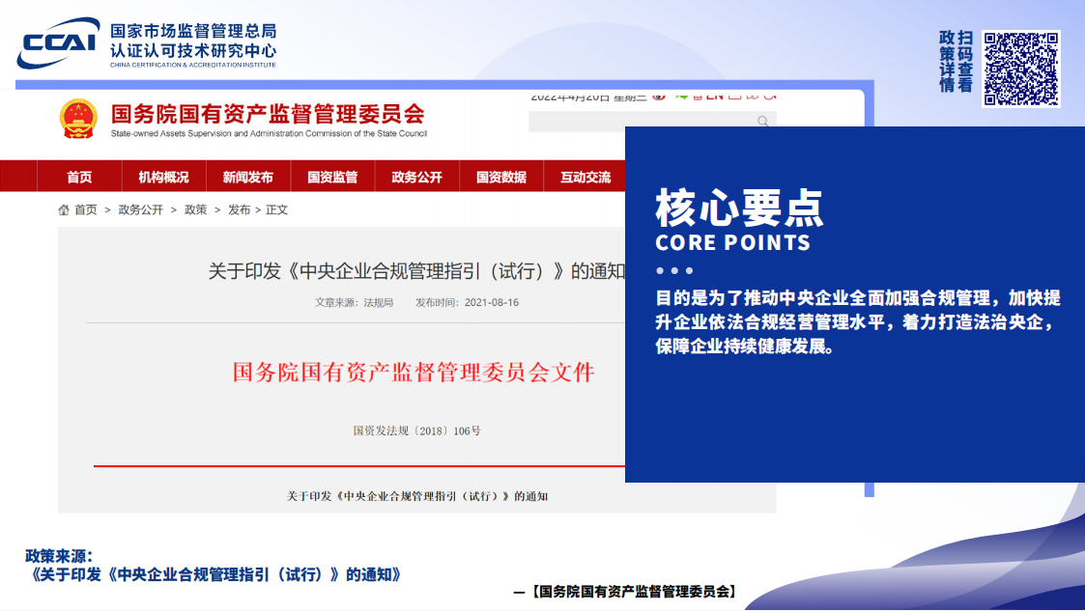Open the 机构概况 navigation tab
1085x611 pixels.
coord(163,177)
